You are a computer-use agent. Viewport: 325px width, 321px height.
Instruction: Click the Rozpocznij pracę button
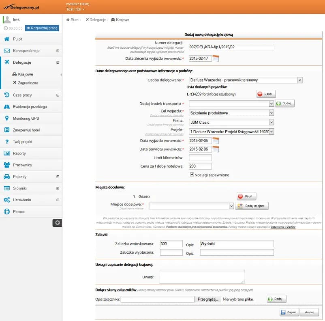[42, 28]
